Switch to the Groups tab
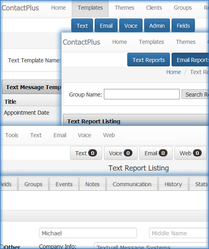The height and width of the screenshot is (249, 209). click(33, 184)
